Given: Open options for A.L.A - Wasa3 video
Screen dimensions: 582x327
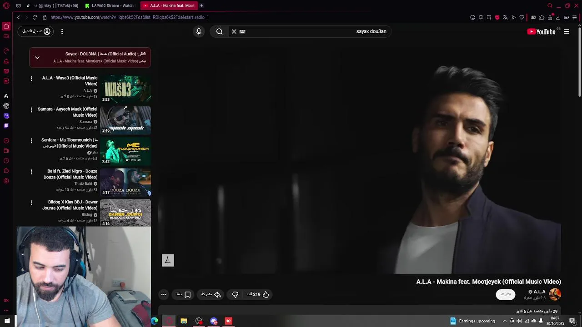Looking at the screenshot, I should click(x=31, y=79).
